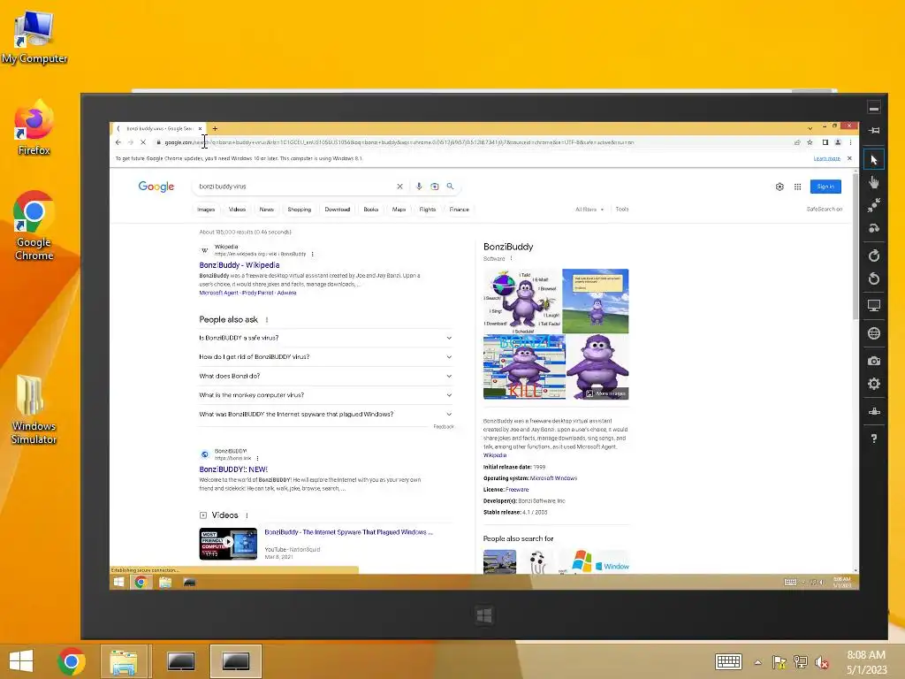Click the counter-clockwise rotate icon in the viewer sidebar
This screenshot has height=679, width=905.
point(874,278)
